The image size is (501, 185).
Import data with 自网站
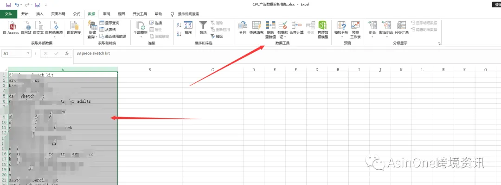(x=26, y=28)
